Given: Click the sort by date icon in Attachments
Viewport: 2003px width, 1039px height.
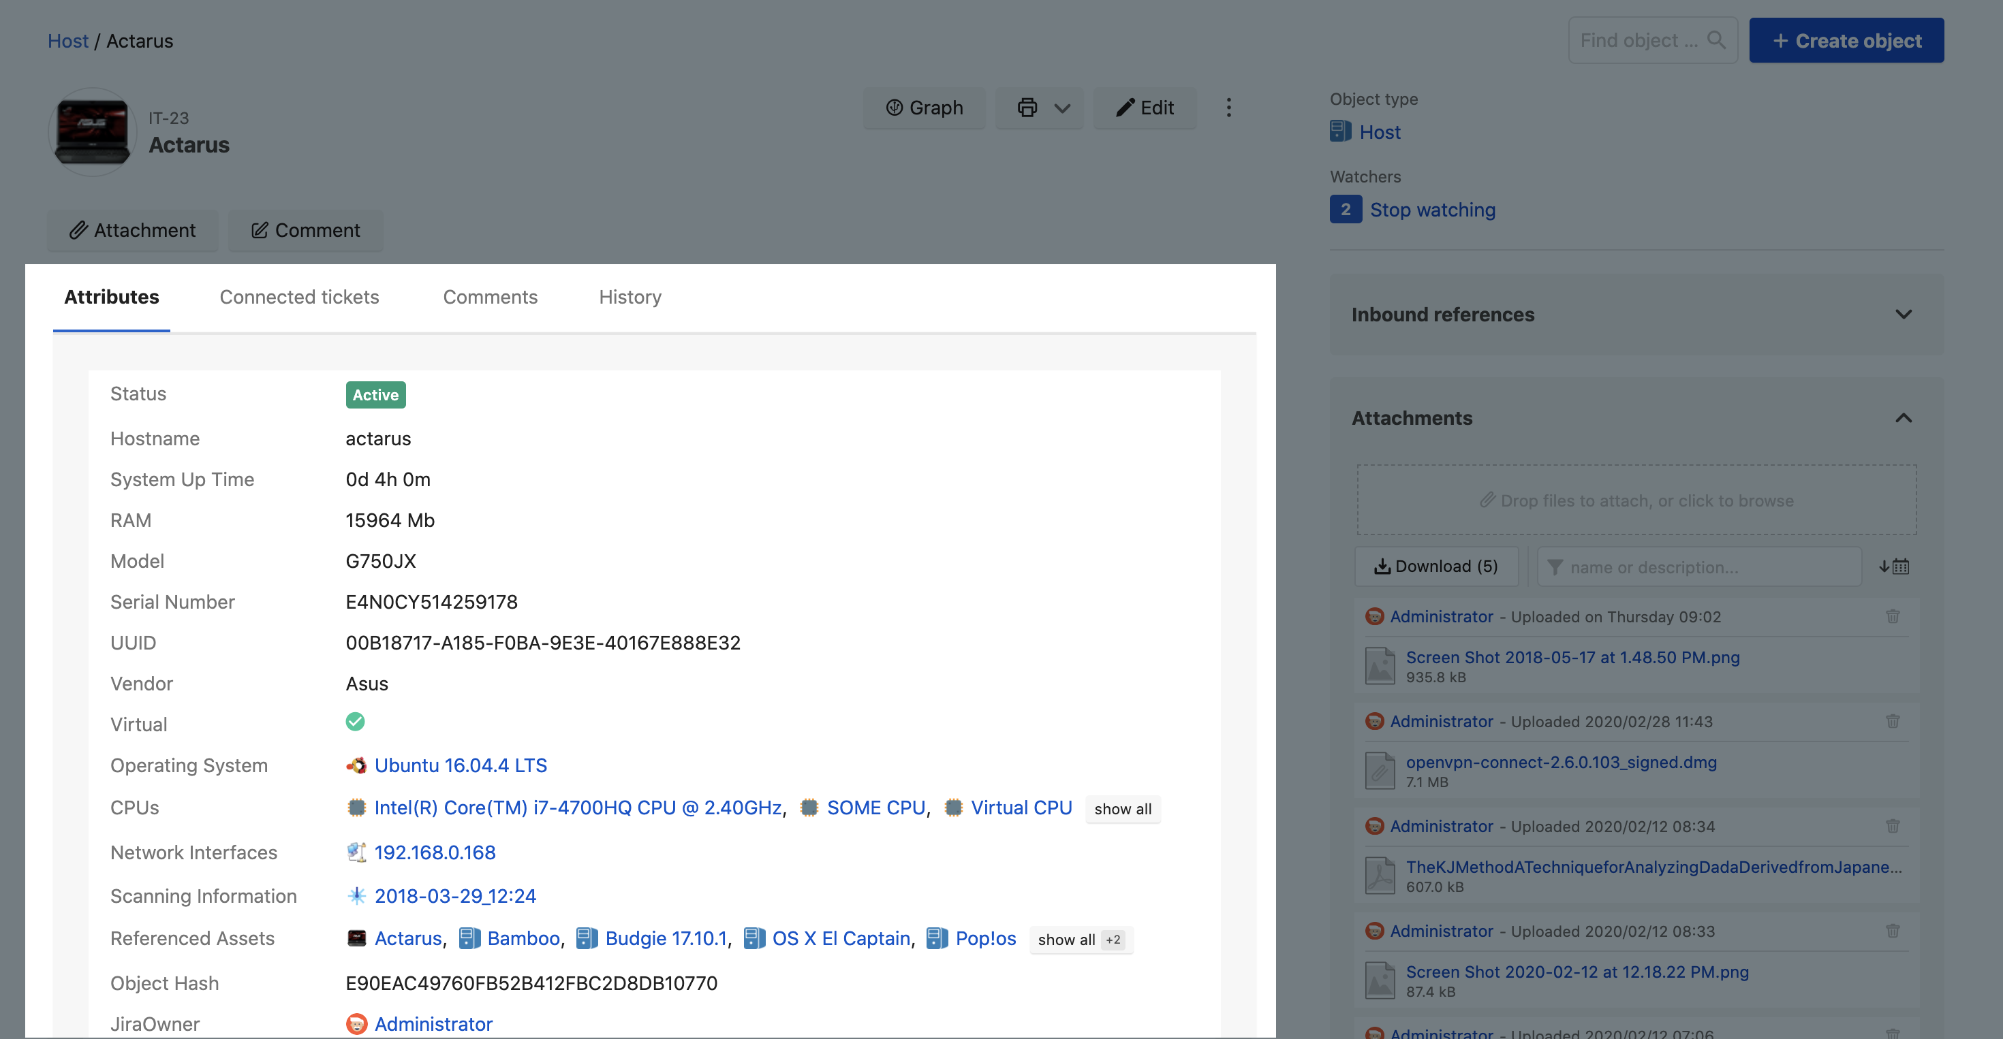Looking at the screenshot, I should click(x=1893, y=566).
